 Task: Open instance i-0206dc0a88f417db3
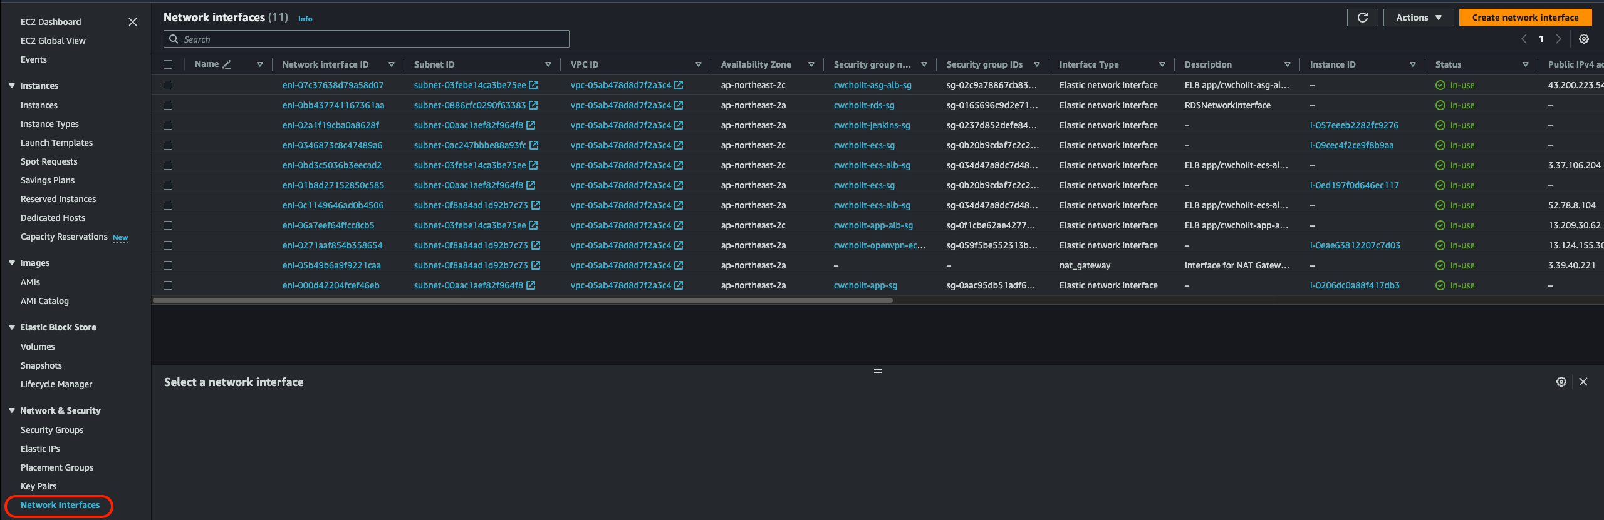(1355, 285)
